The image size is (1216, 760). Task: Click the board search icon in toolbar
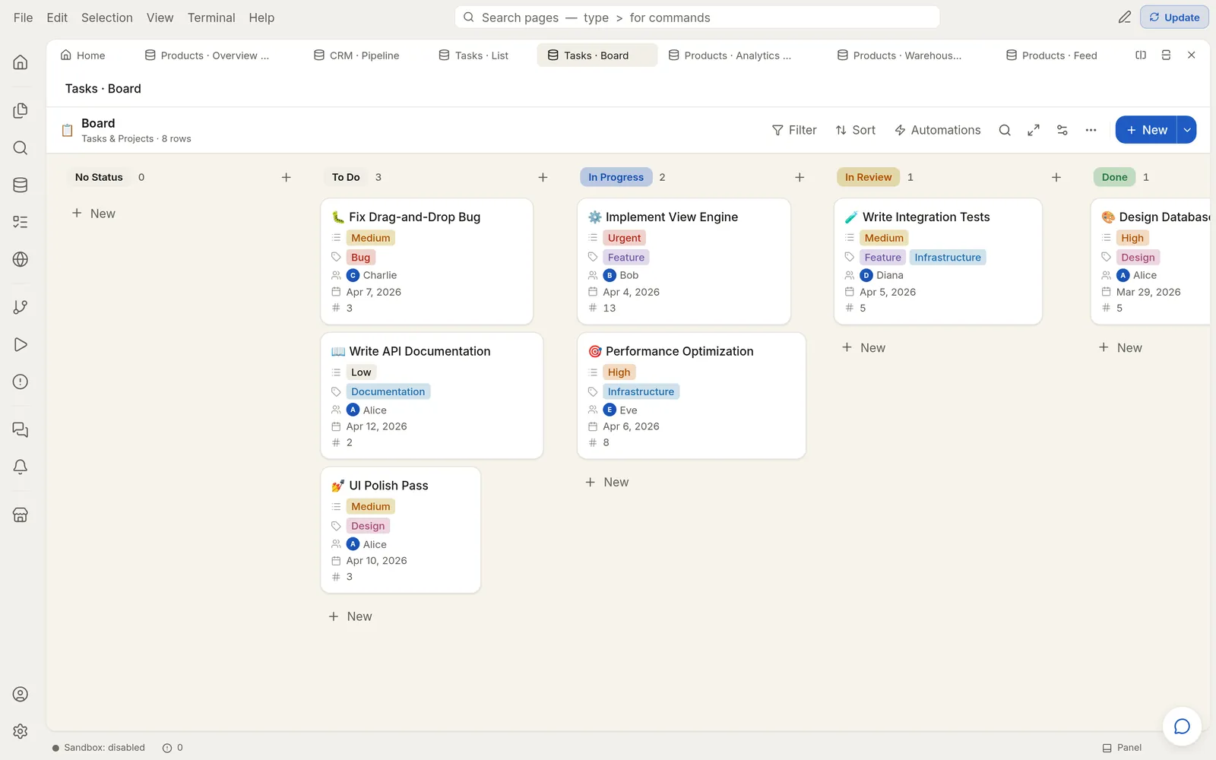tap(1005, 130)
